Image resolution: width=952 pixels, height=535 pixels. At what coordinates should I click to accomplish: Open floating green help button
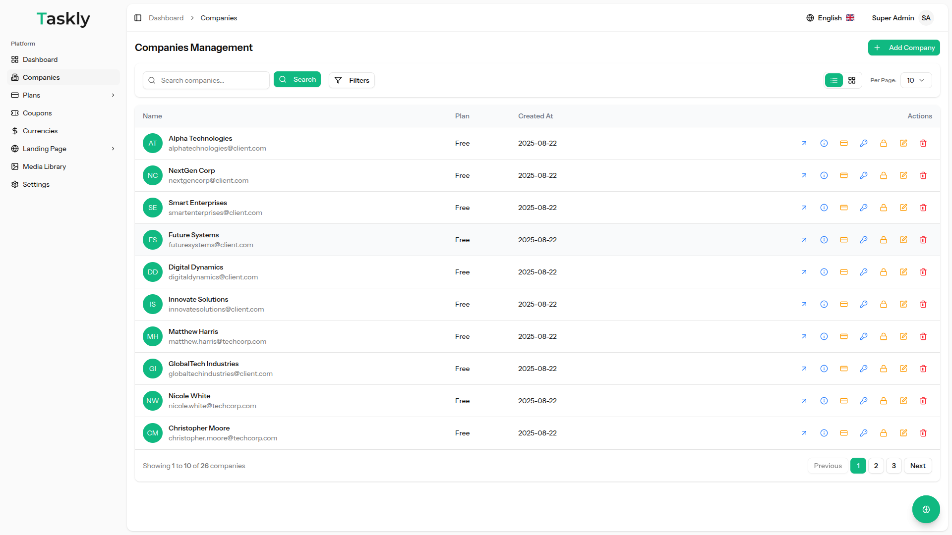coord(925,509)
